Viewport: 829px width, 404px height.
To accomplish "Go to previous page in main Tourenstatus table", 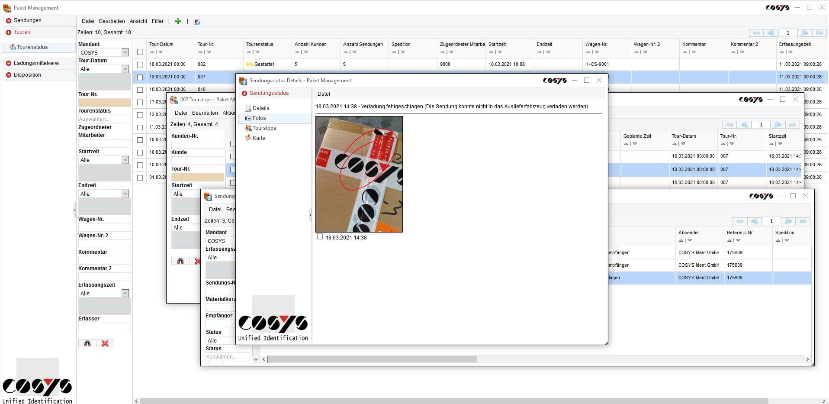I will tap(771, 33).
